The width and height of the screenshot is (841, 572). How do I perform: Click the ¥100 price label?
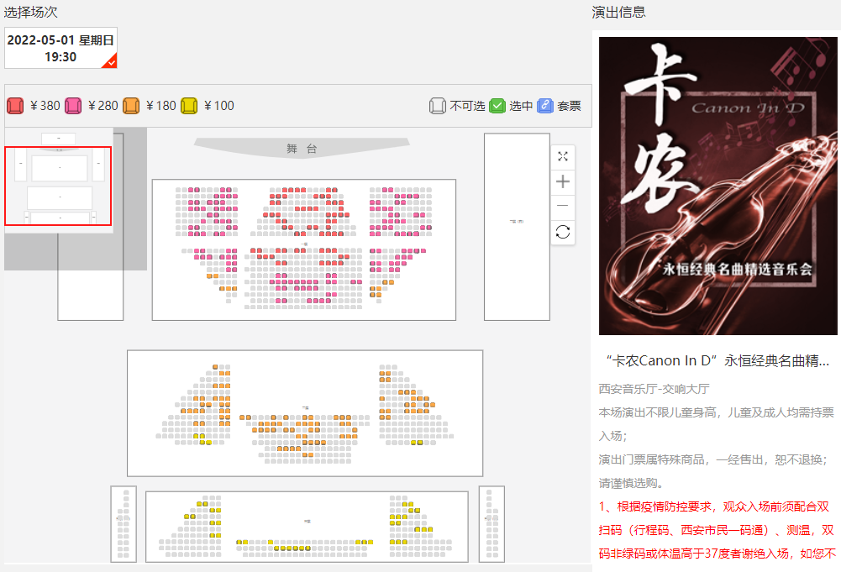coord(218,106)
